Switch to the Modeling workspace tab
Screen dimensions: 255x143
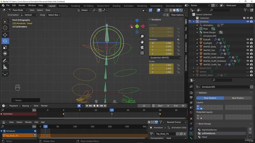tap(63, 6)
